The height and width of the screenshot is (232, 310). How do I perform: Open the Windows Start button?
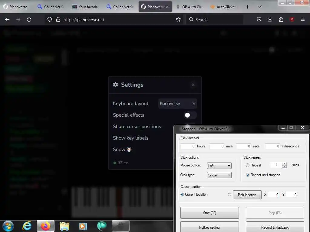coord(8,226)
